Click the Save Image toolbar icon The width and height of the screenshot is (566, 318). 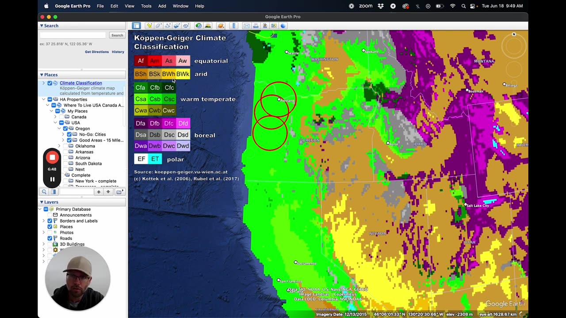(265, 26)
